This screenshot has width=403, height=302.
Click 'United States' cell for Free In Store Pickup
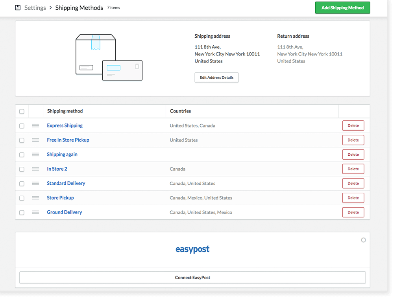tap(184, 140)
